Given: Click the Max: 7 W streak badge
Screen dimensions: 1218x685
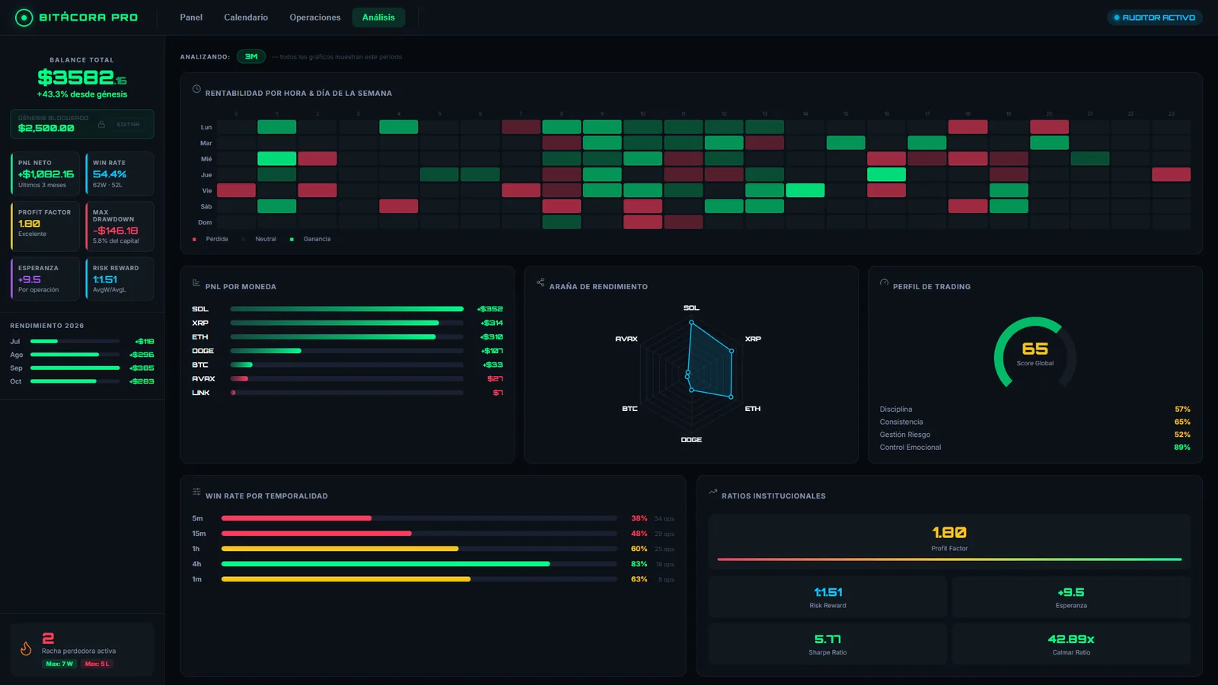Looking at the screenshot, I should click(x=59, y=664).
